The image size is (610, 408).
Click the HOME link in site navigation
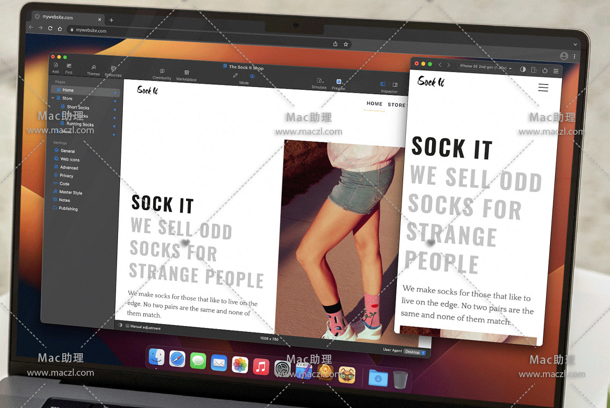(374, 104)
